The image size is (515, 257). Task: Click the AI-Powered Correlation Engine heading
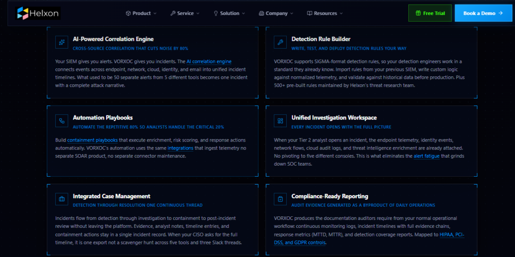(x=113, y=39)
